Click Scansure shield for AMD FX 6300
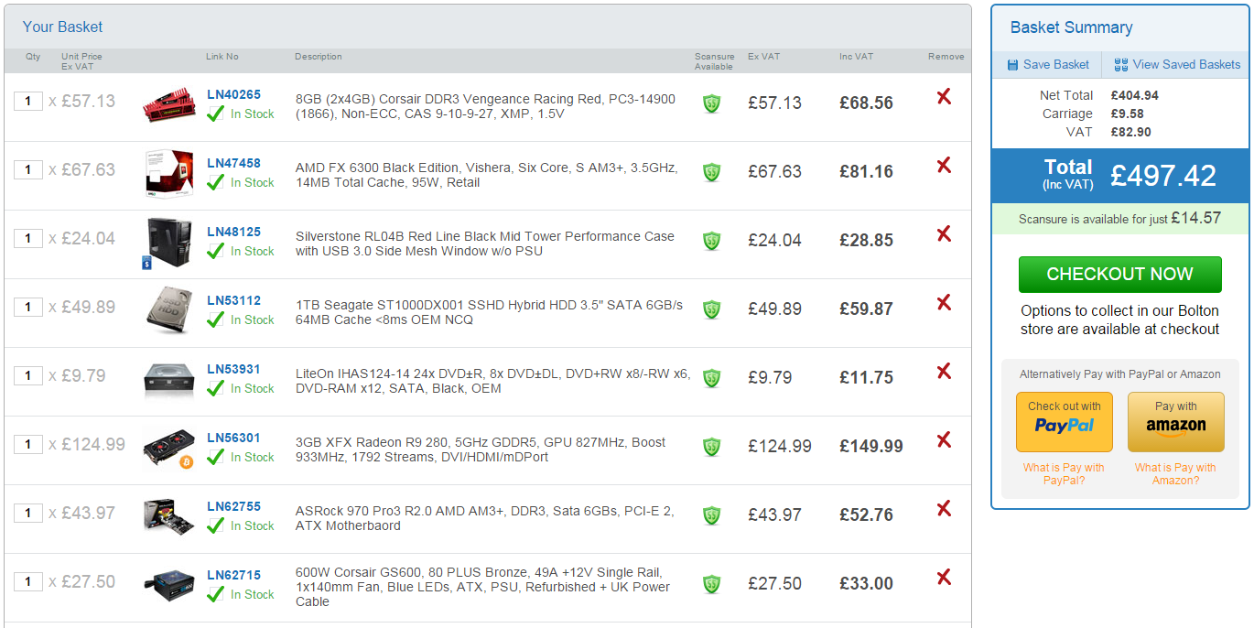 click(711, 172)
